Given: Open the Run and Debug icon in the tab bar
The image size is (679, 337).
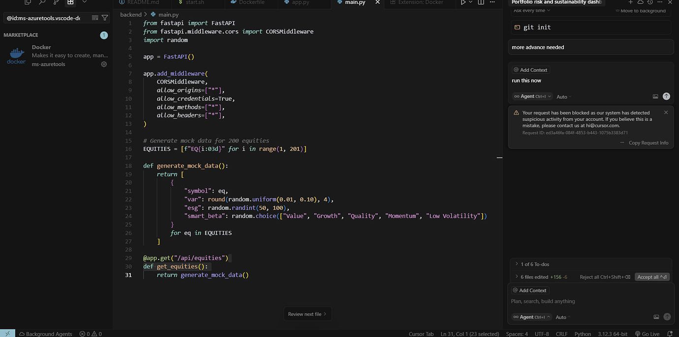Looking at the screenshot, I should tap(463, 2).
